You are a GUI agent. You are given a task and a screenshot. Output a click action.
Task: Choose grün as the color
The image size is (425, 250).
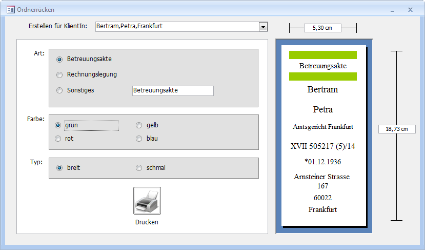tap(58, 125)
